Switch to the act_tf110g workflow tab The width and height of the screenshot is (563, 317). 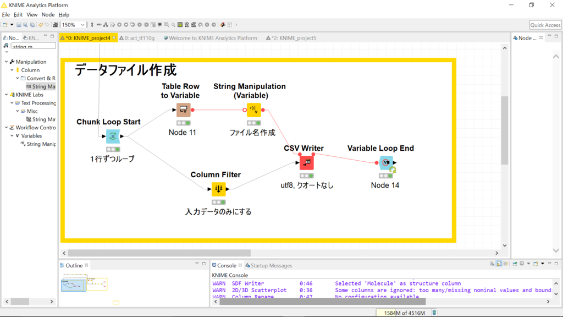click(x=137, y=38)
